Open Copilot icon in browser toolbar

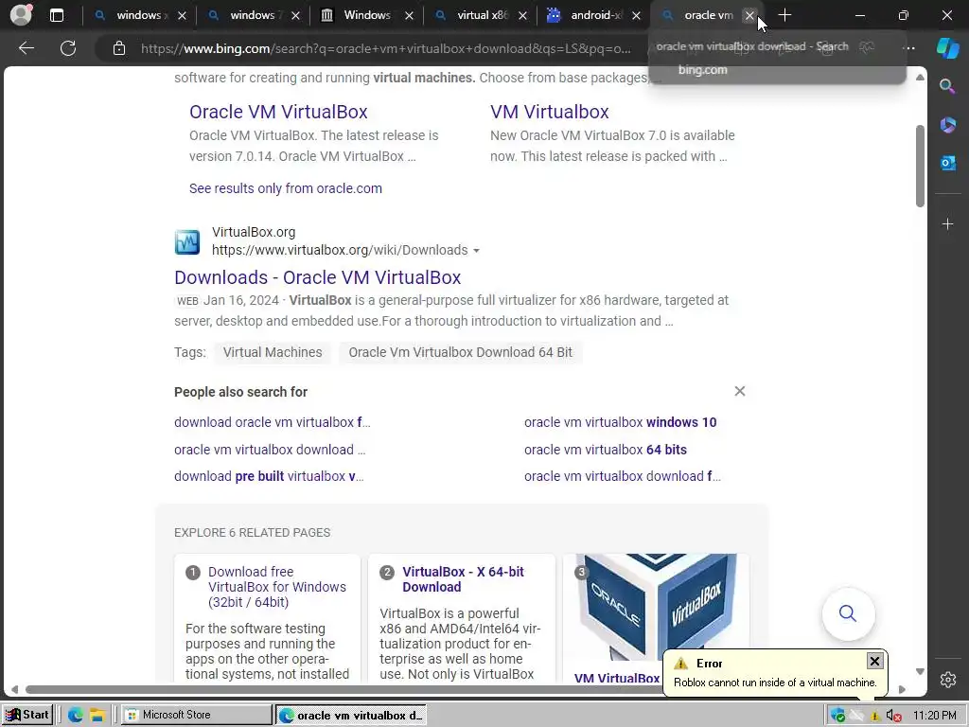click(947, 48)
